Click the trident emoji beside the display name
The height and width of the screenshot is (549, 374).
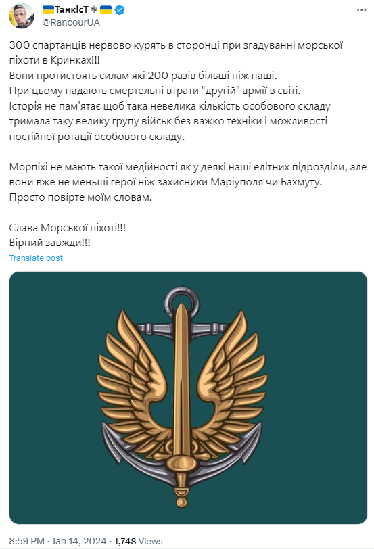pos(93,10)
